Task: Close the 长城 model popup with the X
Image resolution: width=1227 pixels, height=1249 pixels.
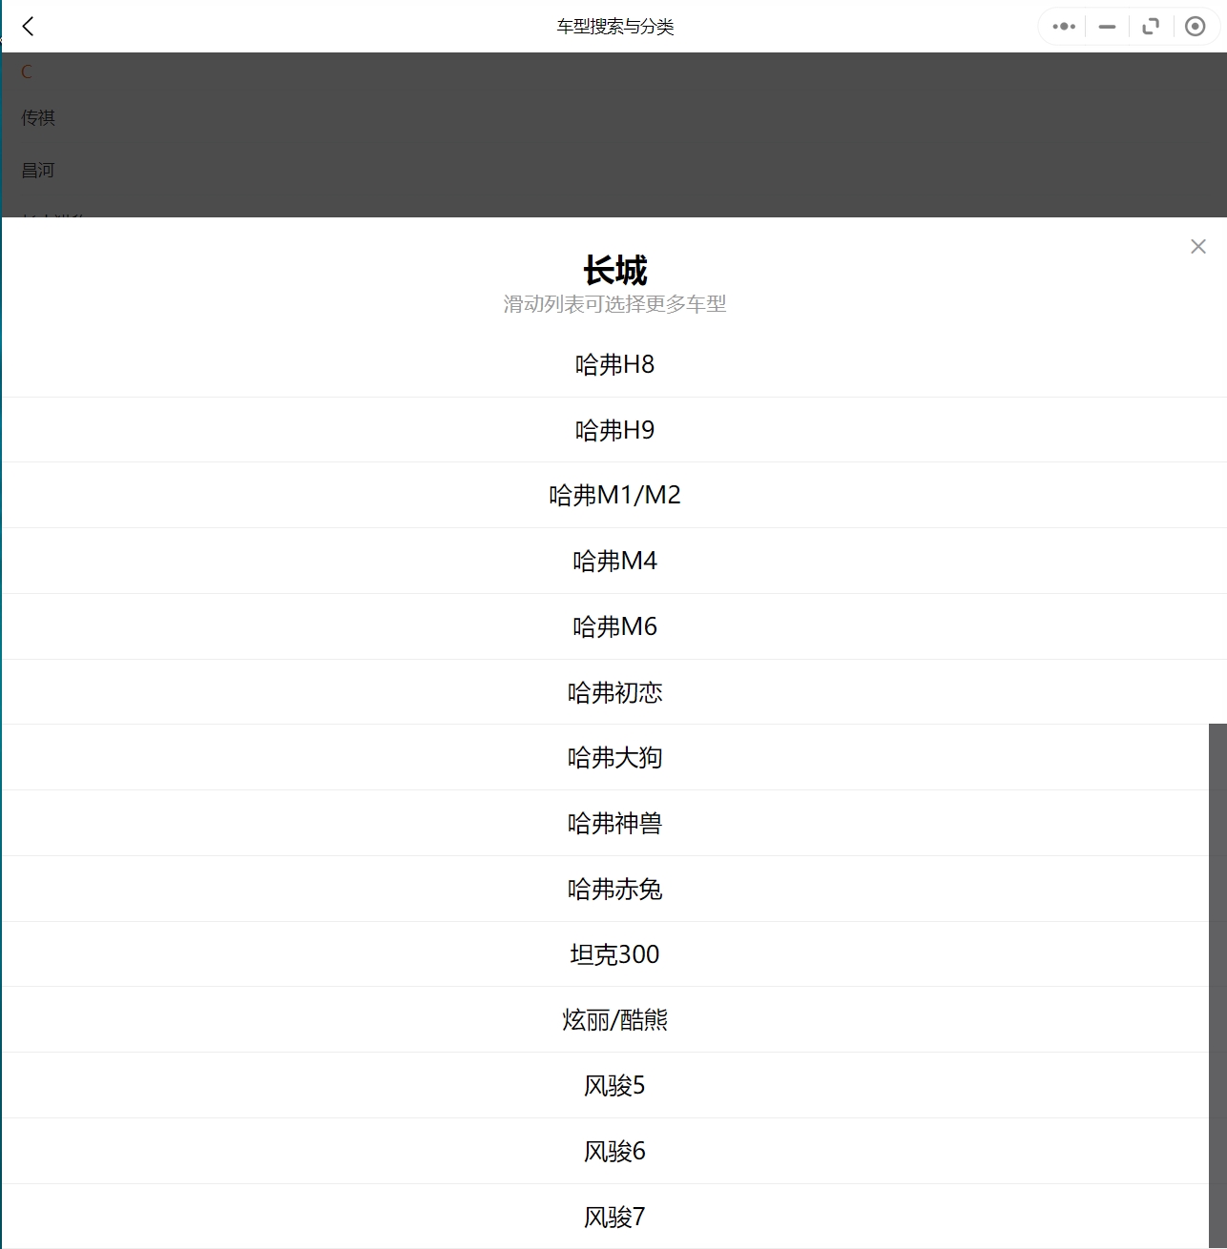Action: [1198, 246]
